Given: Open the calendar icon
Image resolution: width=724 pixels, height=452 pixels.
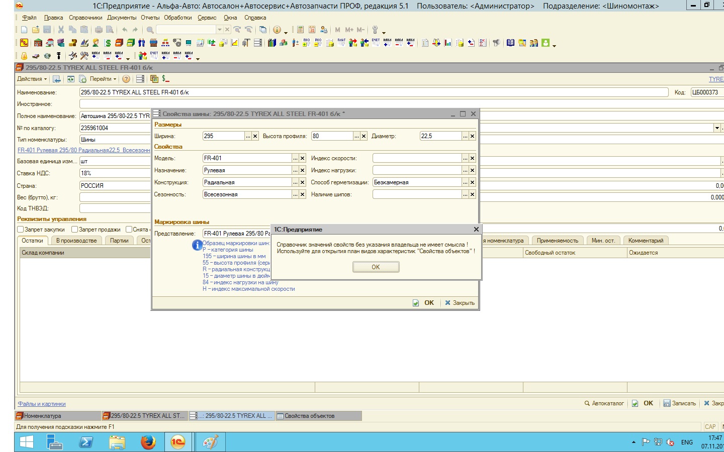Looking at the screenshot, I should point(312,30).
